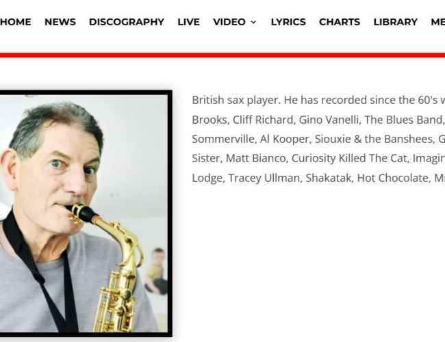The image size is (445, 342).
Task: Open the NEWS section
Action: pyautogui.click(x=60, y=22)
